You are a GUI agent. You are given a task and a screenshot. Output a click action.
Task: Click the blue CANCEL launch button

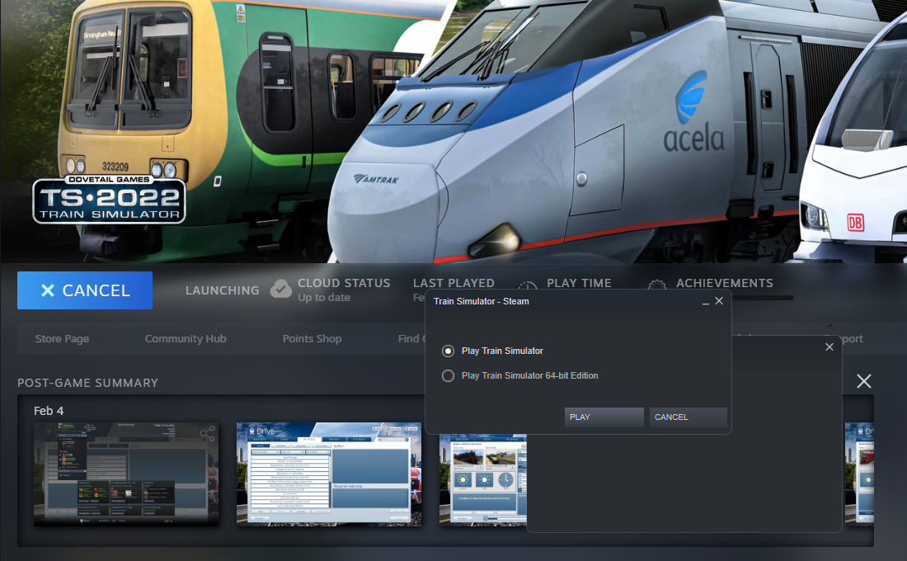tap(85, 290)
